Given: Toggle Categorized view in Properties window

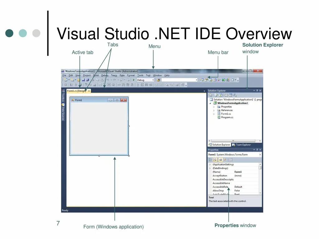Looking at the screenshot, I should [x=210, y=160].
